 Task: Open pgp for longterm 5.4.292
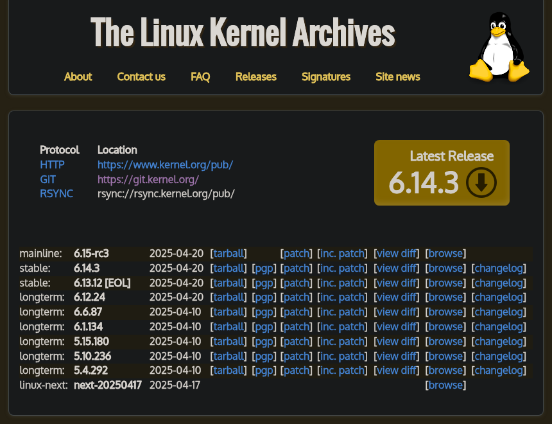click(264, 371)
